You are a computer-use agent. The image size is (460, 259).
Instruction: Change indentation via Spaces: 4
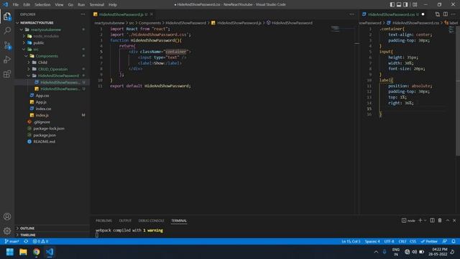pos(372,242)
